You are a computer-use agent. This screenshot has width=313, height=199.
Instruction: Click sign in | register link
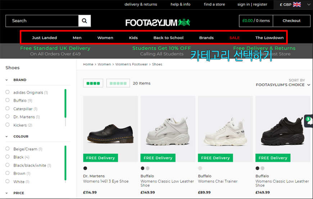pos(252,4)
